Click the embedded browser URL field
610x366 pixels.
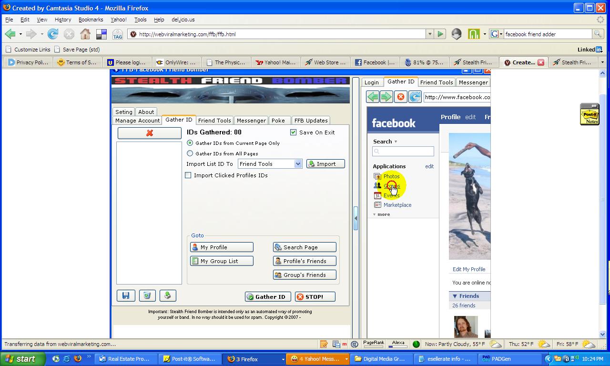[x=457, y=97]
